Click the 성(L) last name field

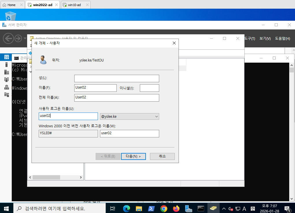click(117, 79)
